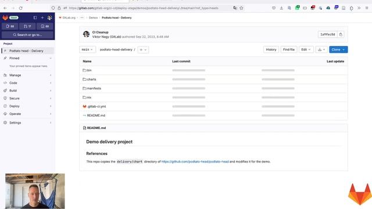The height and width of the screenshot is (209, 372).
Task: Bookmark the page with the star icon
Action: [x=241, y=8]
